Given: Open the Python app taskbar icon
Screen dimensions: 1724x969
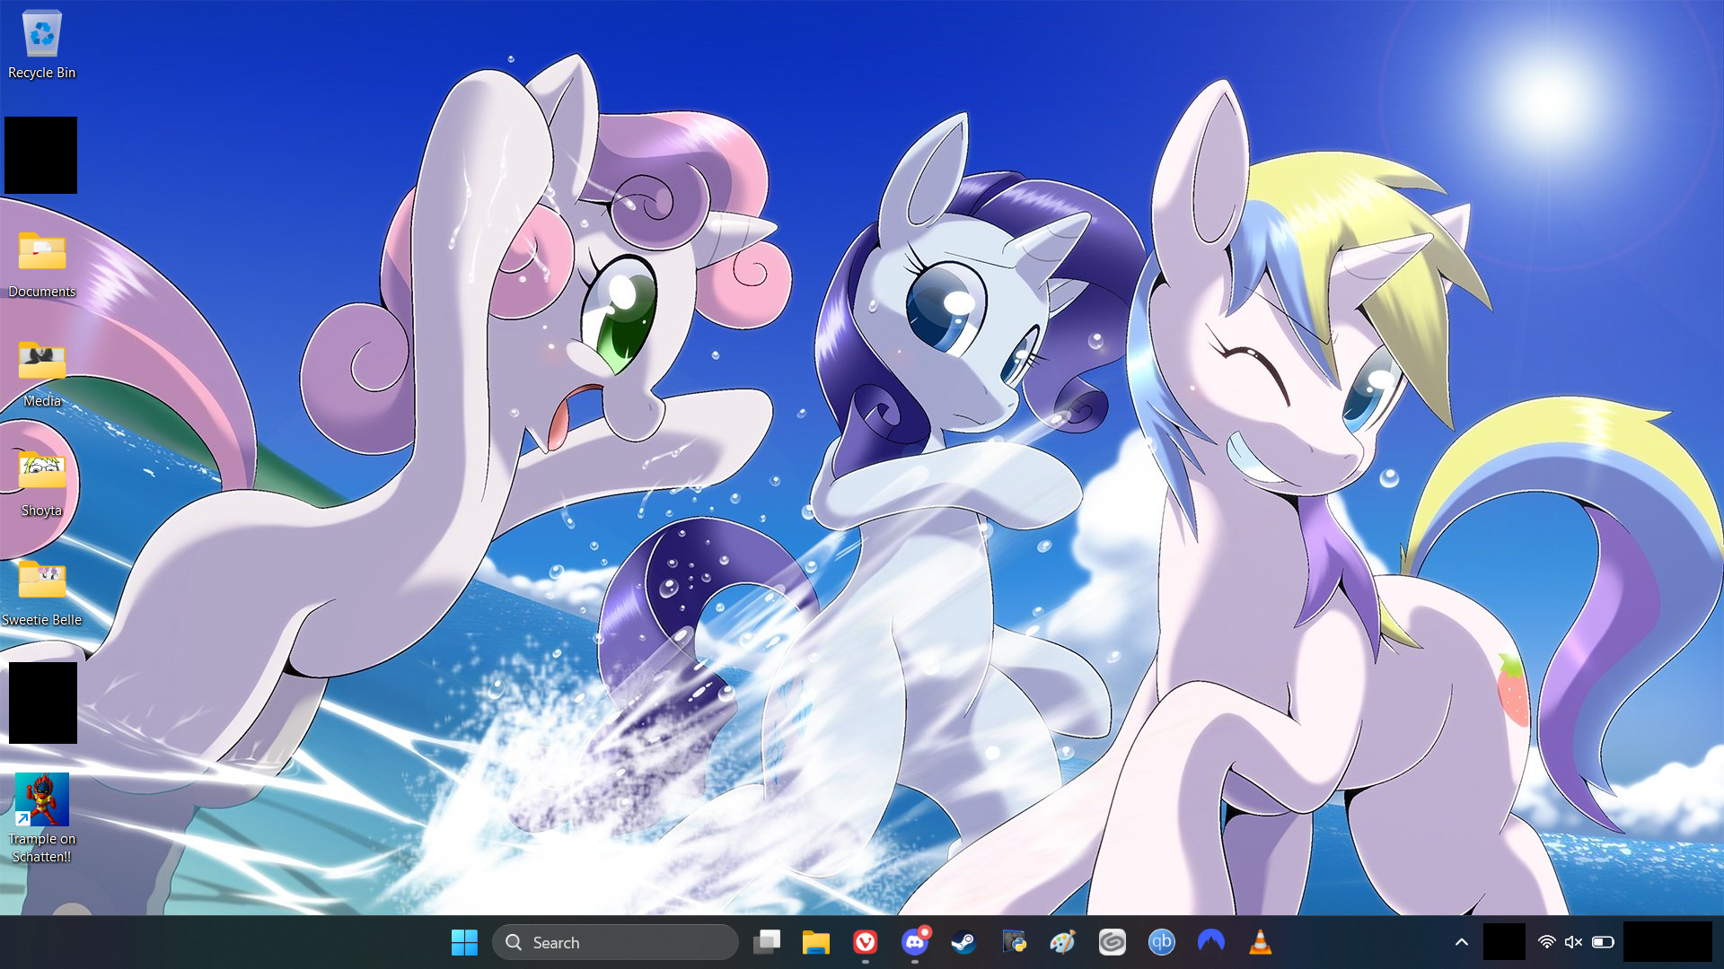Looking at the screenshot, I should pos(1014,942).
